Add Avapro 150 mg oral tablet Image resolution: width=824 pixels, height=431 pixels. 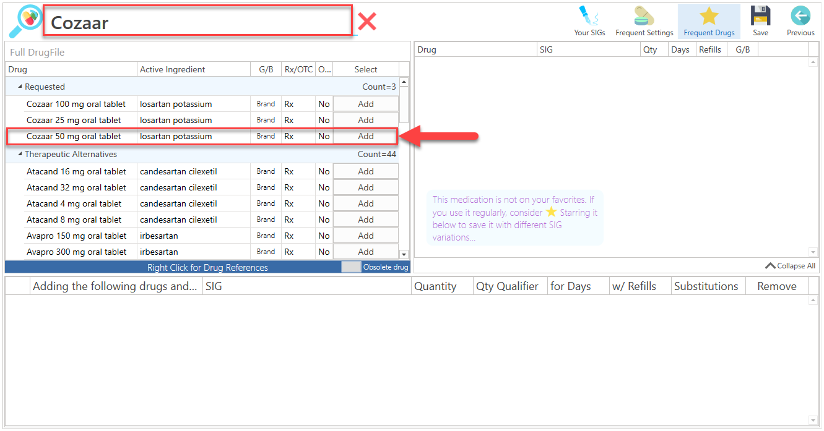366,236
